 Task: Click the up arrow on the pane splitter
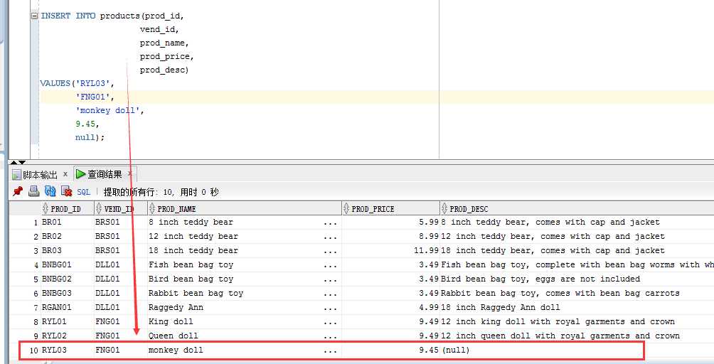[x=14, y=162]
